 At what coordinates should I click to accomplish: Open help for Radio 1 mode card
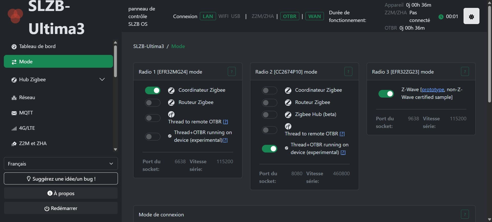232,72
